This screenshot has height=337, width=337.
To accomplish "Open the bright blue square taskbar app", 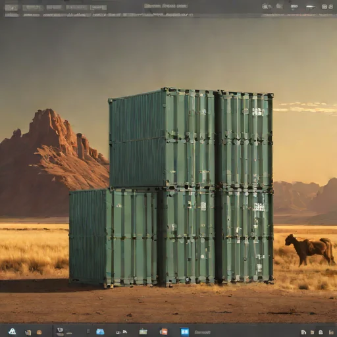I will [x=184, y=332].
